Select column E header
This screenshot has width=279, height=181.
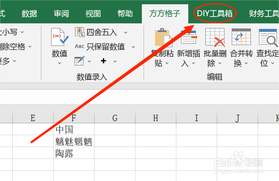tap(33, 117)
